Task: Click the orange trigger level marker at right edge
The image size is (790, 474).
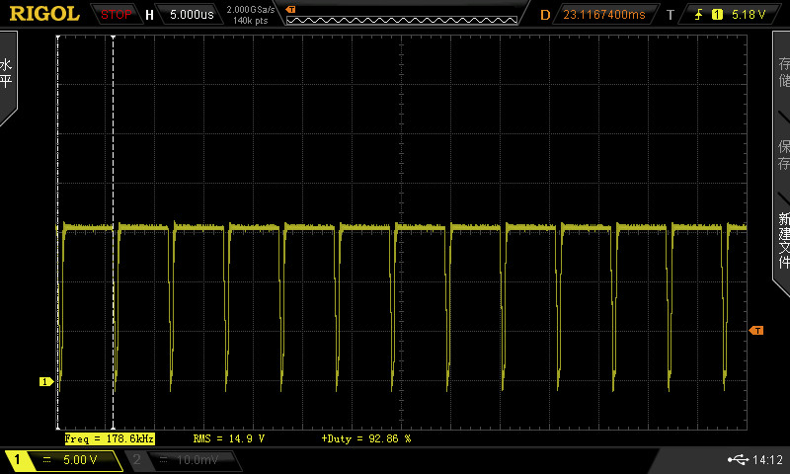Action: click(756, 331)
